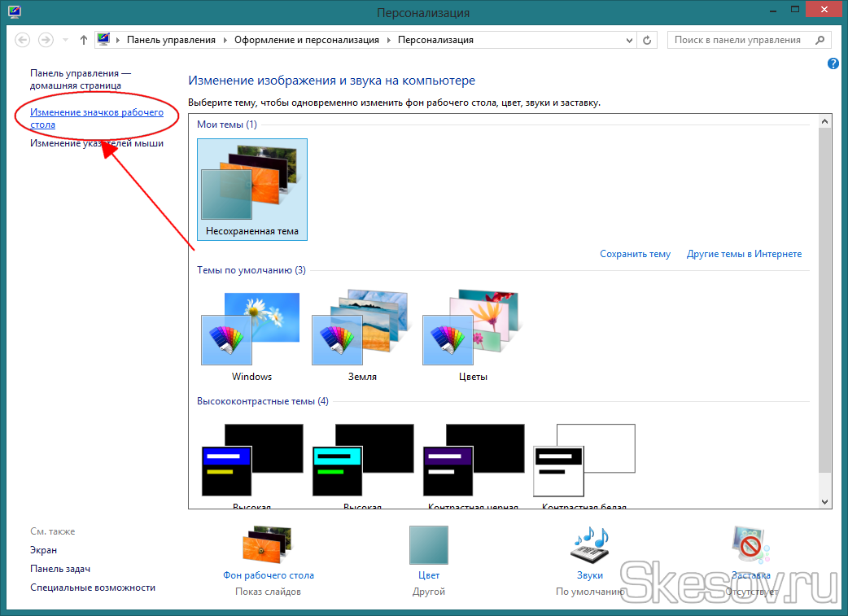Click the Back navigation arrow
The width and height of the screenshot is (848, 616).
[x=22, y=40]
